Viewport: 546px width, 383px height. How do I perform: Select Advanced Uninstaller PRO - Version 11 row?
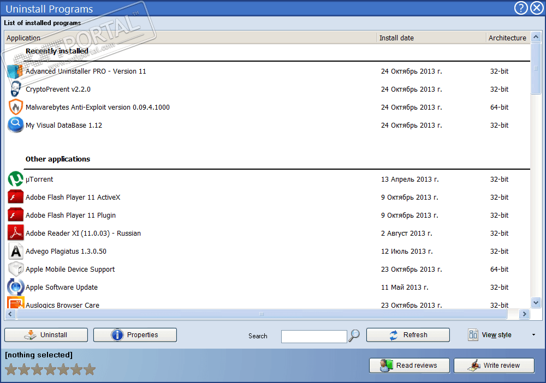click(268, 71)
